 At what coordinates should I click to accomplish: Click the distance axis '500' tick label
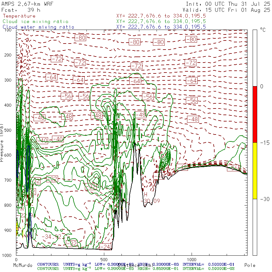tap(104, 260)
